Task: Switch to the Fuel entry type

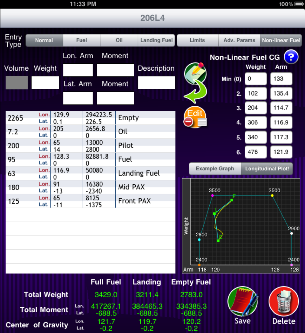Action: click(82, 40)
